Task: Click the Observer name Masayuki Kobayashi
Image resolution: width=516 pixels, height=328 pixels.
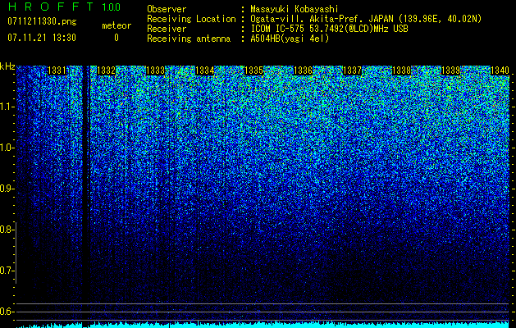Action: point(295,9)
